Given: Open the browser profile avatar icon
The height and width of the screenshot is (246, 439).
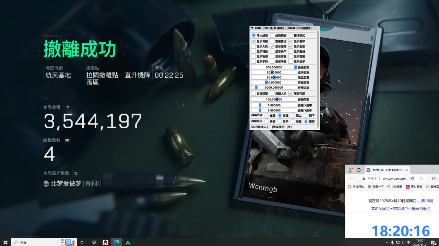Looking at the screenshot, I should [350, 170].
